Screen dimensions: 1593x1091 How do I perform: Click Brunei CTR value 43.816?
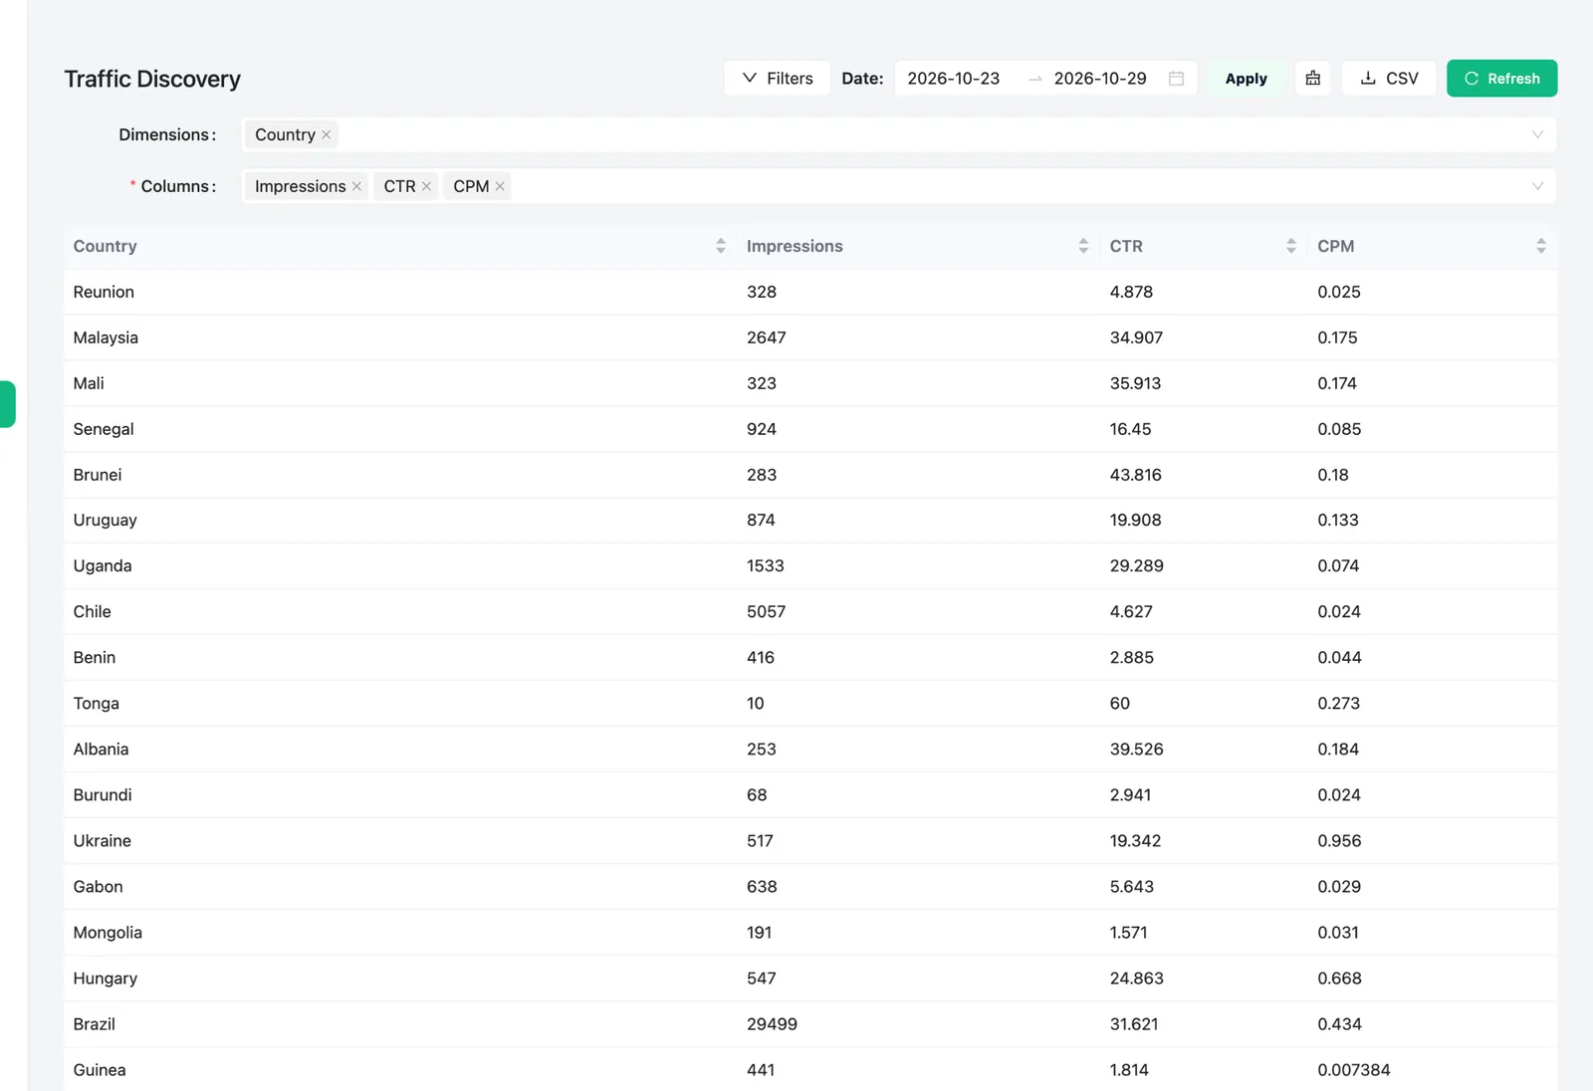tap(1136, 475)
